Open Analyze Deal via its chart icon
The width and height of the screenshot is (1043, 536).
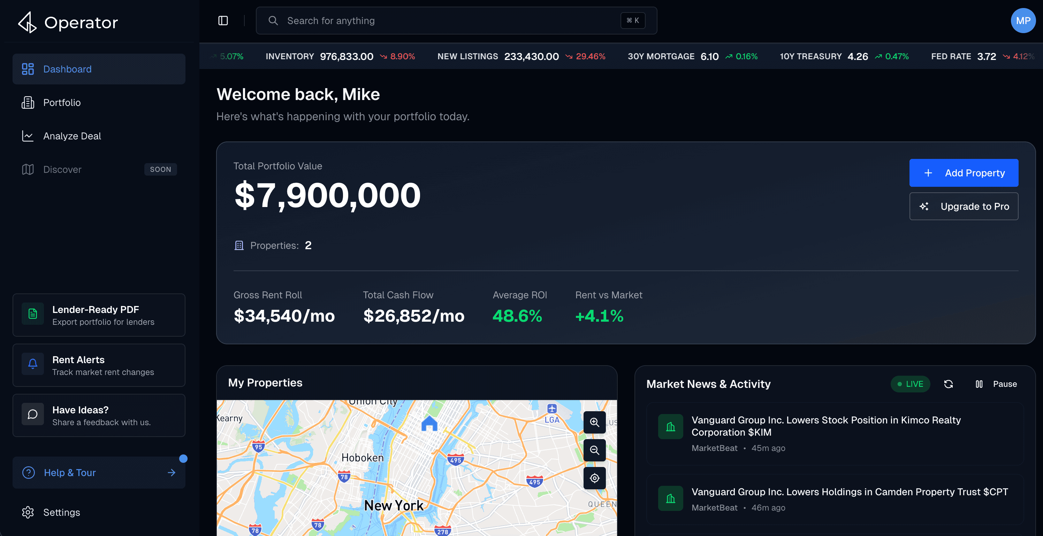[28, 136]
